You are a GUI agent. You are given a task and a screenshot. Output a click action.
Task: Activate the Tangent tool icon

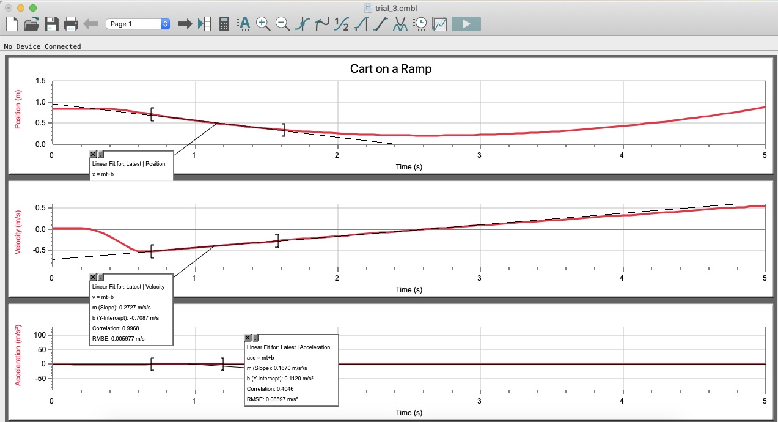tap(322, 24)
